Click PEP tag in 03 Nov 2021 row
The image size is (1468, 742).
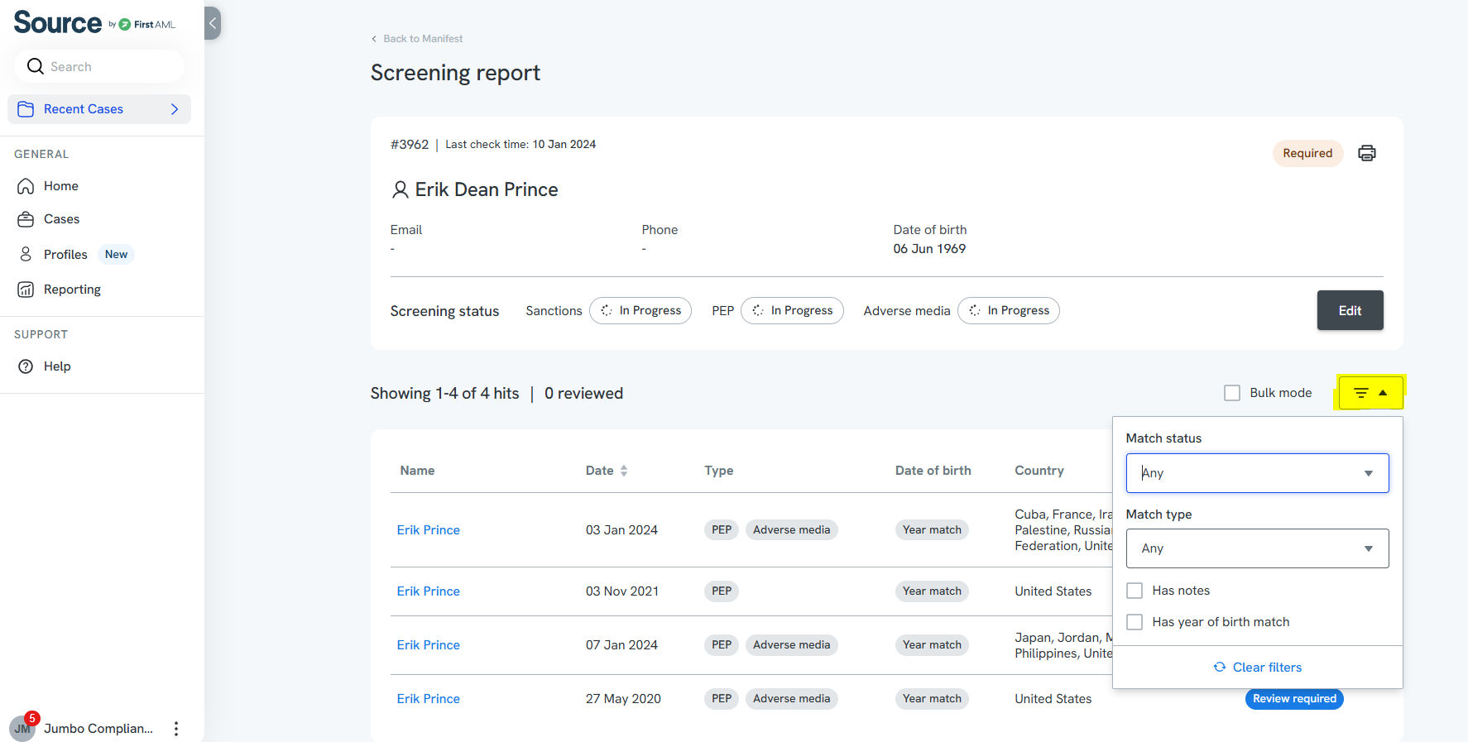coord(722,591)
